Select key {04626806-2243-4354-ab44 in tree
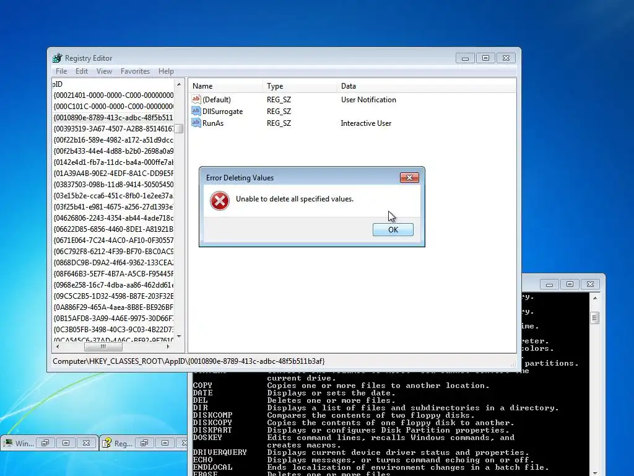The width and height of the screenshot is (634, 476). 113,218
